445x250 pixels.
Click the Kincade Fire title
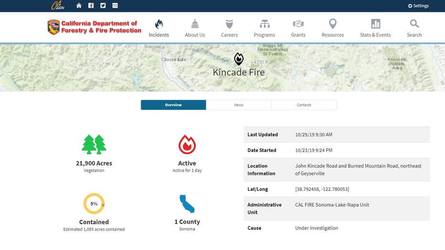point(239,72)
